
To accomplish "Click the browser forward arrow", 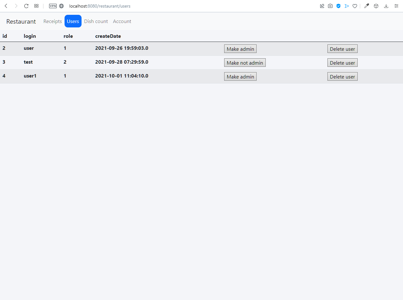I will pyautogui.click(x=16, y=6).
